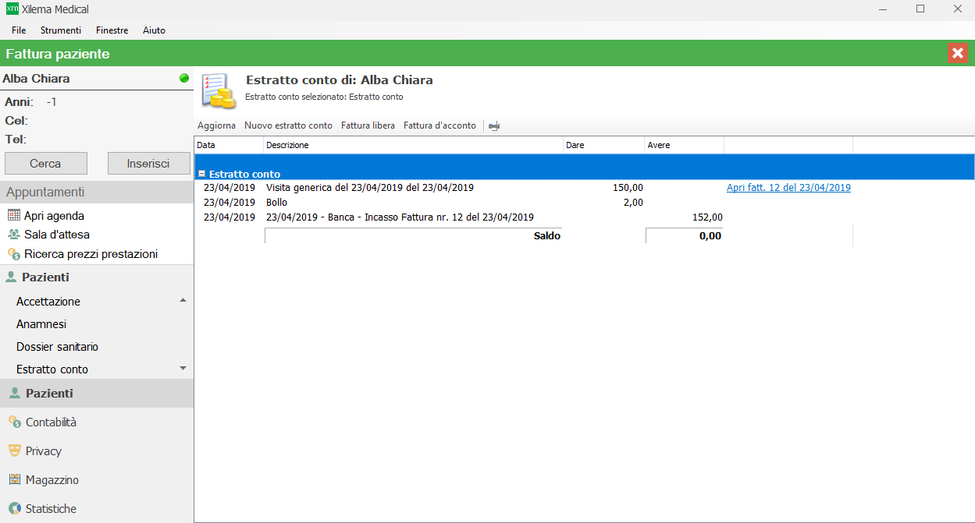Click the Magazzino shelf icon
This screenshot has width=975, height=523.
pos(14,479)
